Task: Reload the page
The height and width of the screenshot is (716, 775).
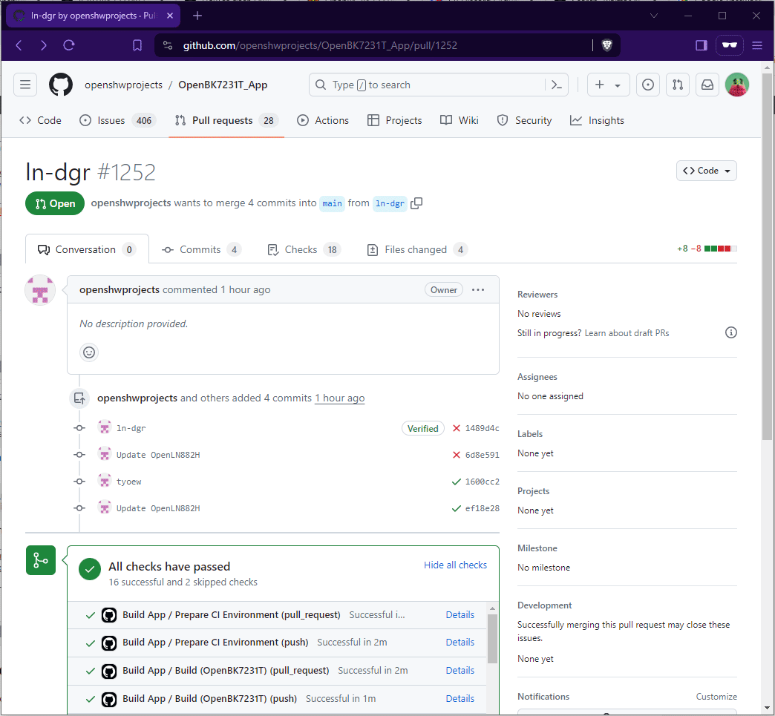Action: coord(69,45)
